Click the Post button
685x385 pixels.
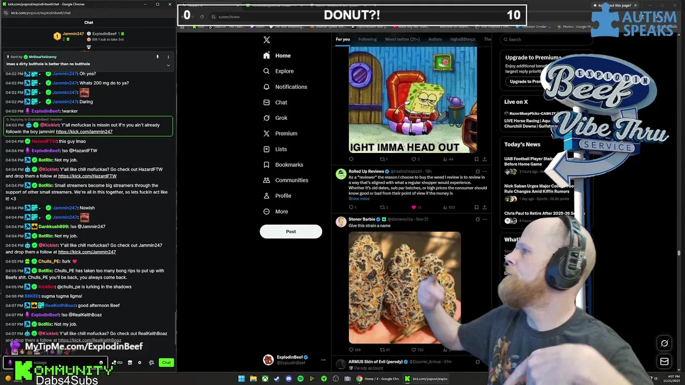(291, 232)
